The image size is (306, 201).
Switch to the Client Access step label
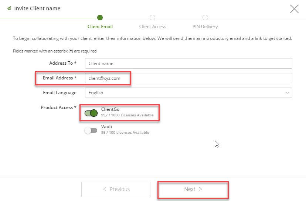point(153,27)
